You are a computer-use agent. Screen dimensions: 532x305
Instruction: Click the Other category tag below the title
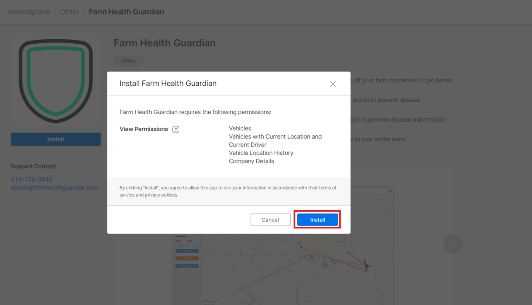pyautogui.click(x=129, y=61)
